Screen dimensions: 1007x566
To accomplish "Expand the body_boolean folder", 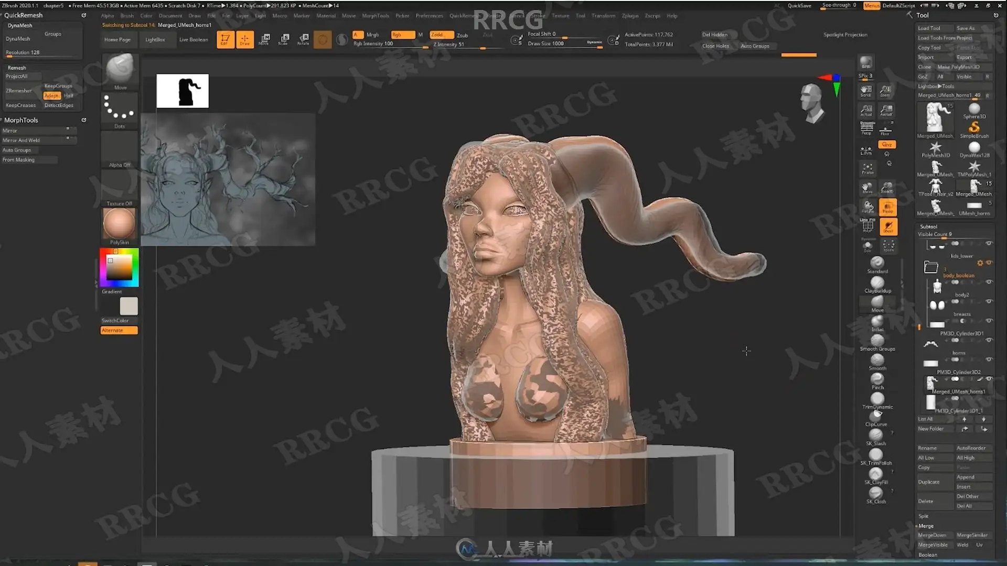I will point(930,267).
